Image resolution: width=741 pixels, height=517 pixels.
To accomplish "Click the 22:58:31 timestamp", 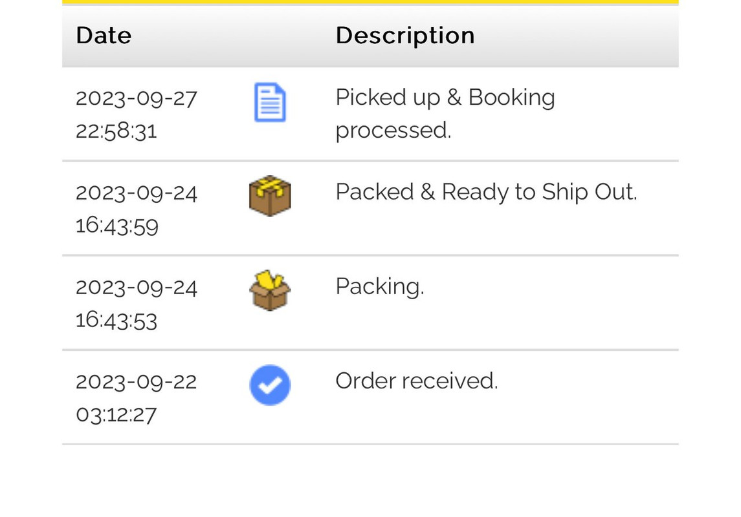I will (x=116, y=131).
